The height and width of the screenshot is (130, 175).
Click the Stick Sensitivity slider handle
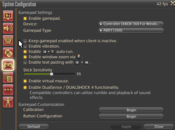pyautogui.click(x=52, y=74)
